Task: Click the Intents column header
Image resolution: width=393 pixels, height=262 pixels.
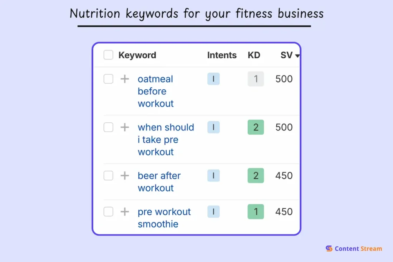Action: point(222,55)
